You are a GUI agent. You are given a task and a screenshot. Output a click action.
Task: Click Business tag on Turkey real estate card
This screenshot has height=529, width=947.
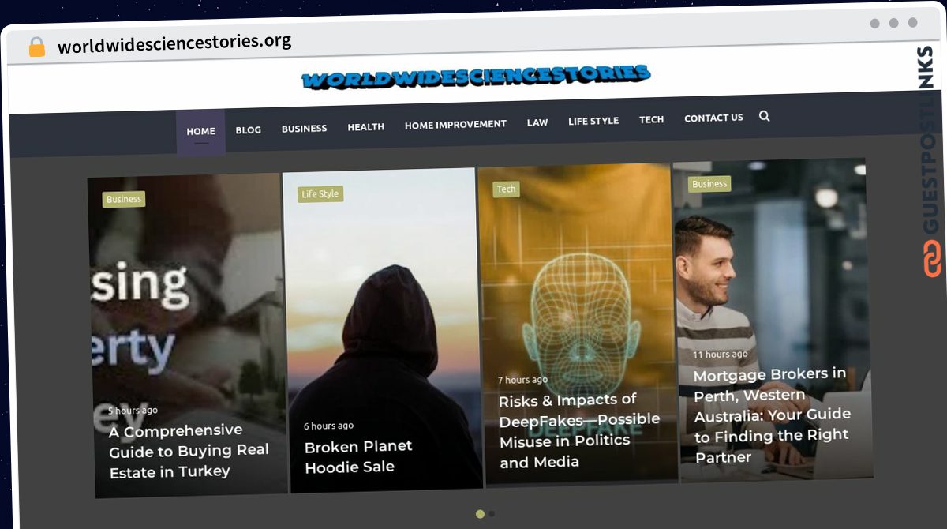[124, 199]
